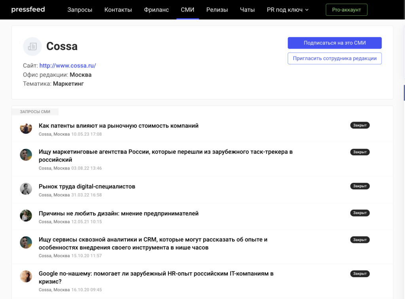Open Google по-нашему HR-опыт request
The height and width of the screenshot is (299, 405).
(156, 277)
